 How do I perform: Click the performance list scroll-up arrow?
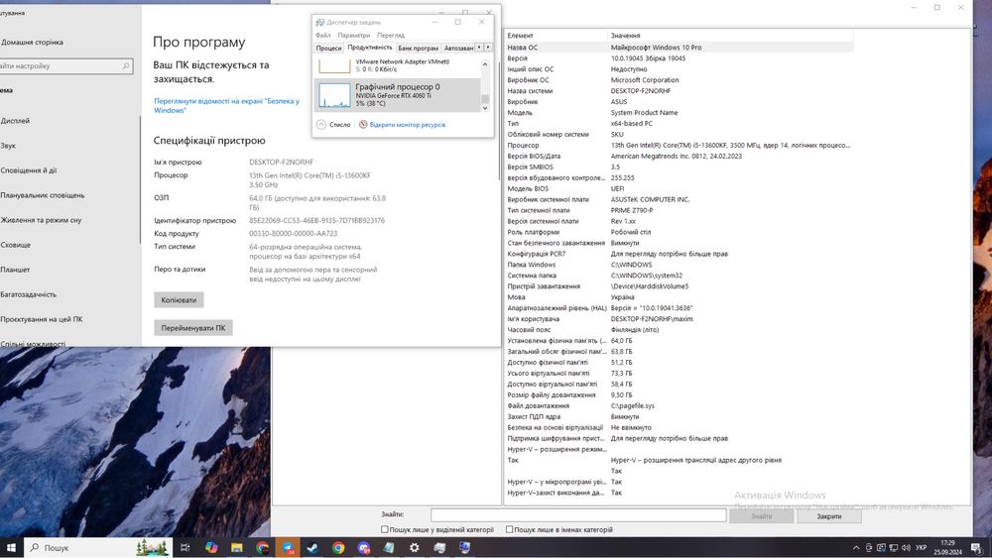point(485,64)
